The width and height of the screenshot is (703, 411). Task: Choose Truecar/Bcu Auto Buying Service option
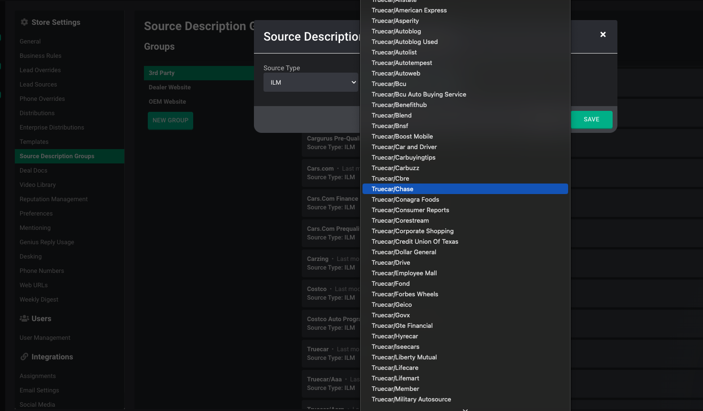point(465,95)
